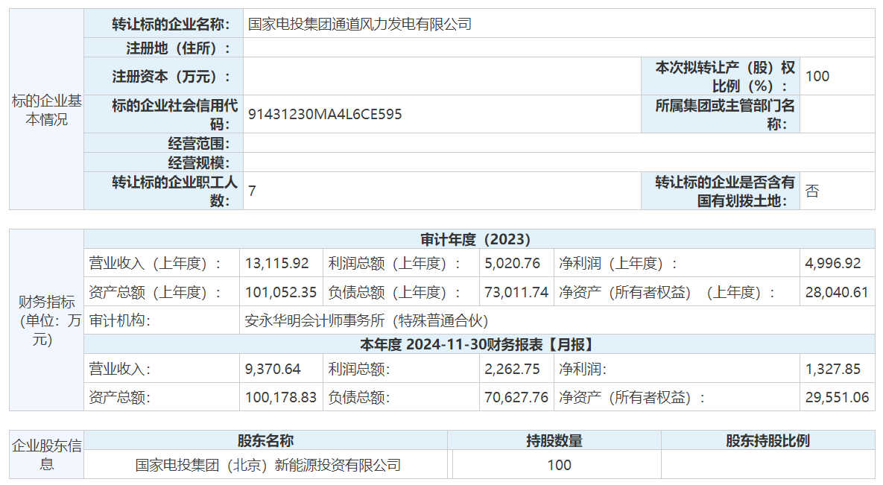883x485 pixels.
Task: Select current net assets 29,551.06
Action: [837, 397]
